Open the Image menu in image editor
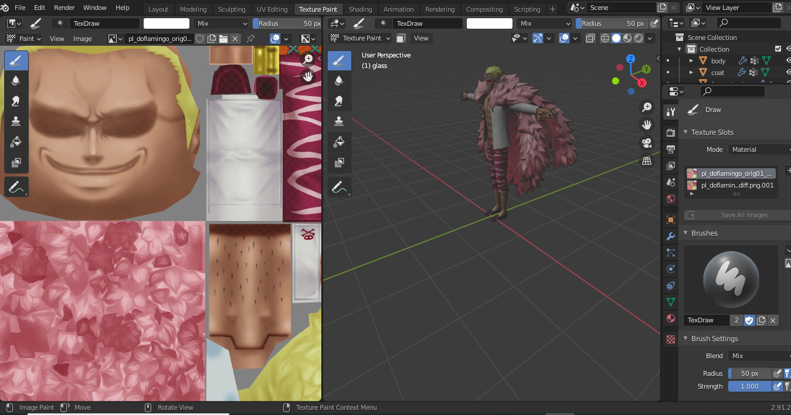The width and height of the screenshot is (791, 415). (82, 39)
